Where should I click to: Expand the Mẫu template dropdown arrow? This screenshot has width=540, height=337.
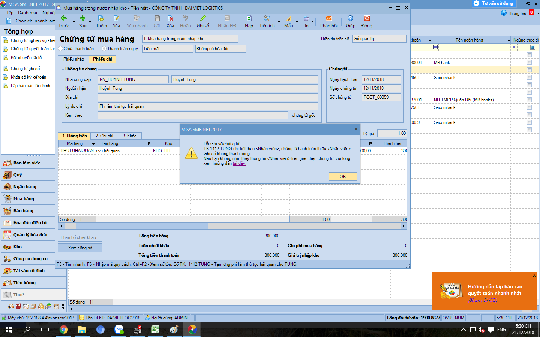coord(297,22)
